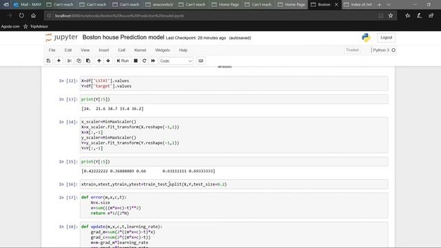
Task: Open the Widgets menu
Action: click(x=163, y=50)
